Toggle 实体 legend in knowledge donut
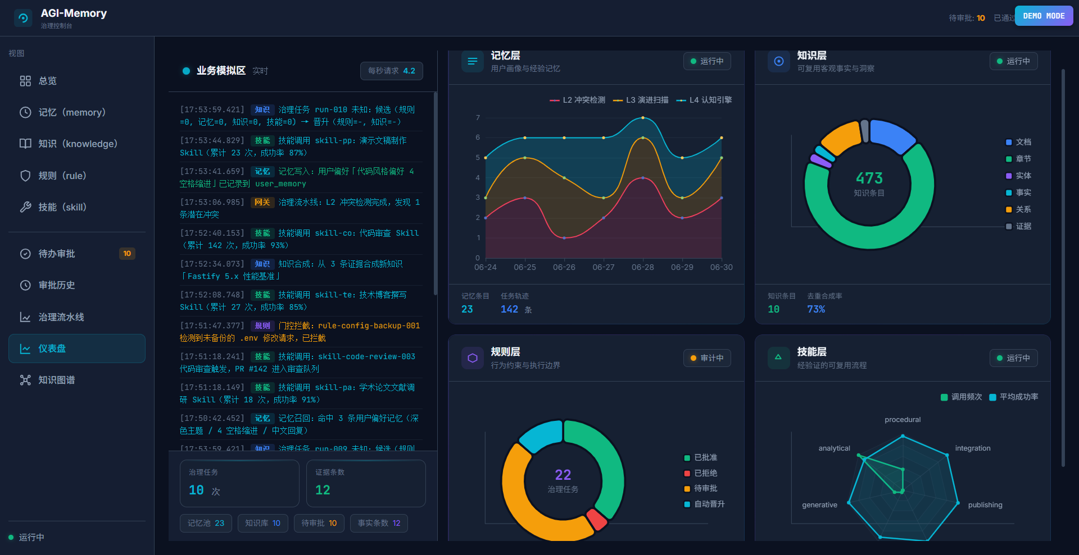Screen dimensions: 1079x555 [x=1018, y=176]
